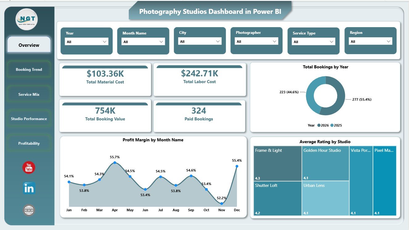409x230 pixels.
Task: Switch to the Service Mix page
Action: (29, 95)
